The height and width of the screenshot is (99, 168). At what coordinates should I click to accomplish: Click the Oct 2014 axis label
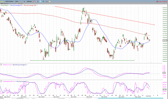point(23,97)
